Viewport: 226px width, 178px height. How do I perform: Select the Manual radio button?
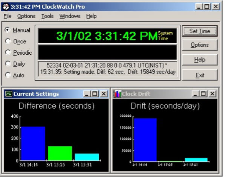click(7, 30)
